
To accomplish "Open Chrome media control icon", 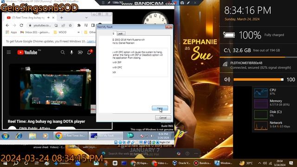I will (86, 26).
